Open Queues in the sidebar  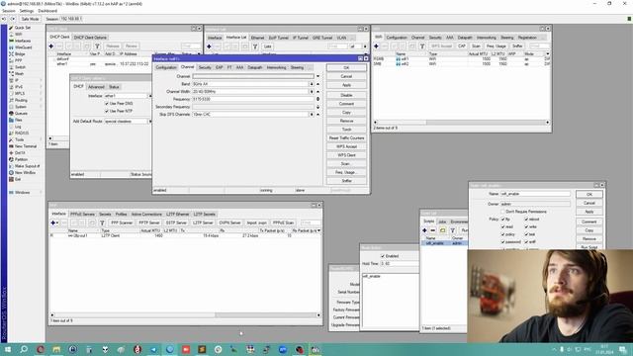click(21, 113)
